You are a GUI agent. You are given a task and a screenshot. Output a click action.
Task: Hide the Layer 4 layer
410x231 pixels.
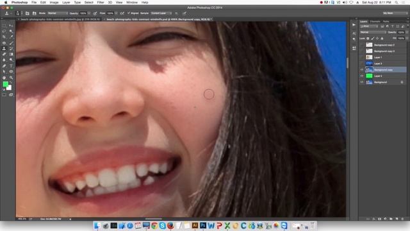click(362, 76)
